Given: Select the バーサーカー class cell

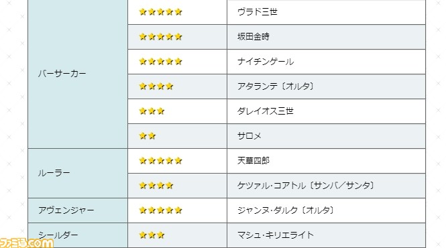Looking at the screenshot, I should pyautogui.click(x=78, y=74).
